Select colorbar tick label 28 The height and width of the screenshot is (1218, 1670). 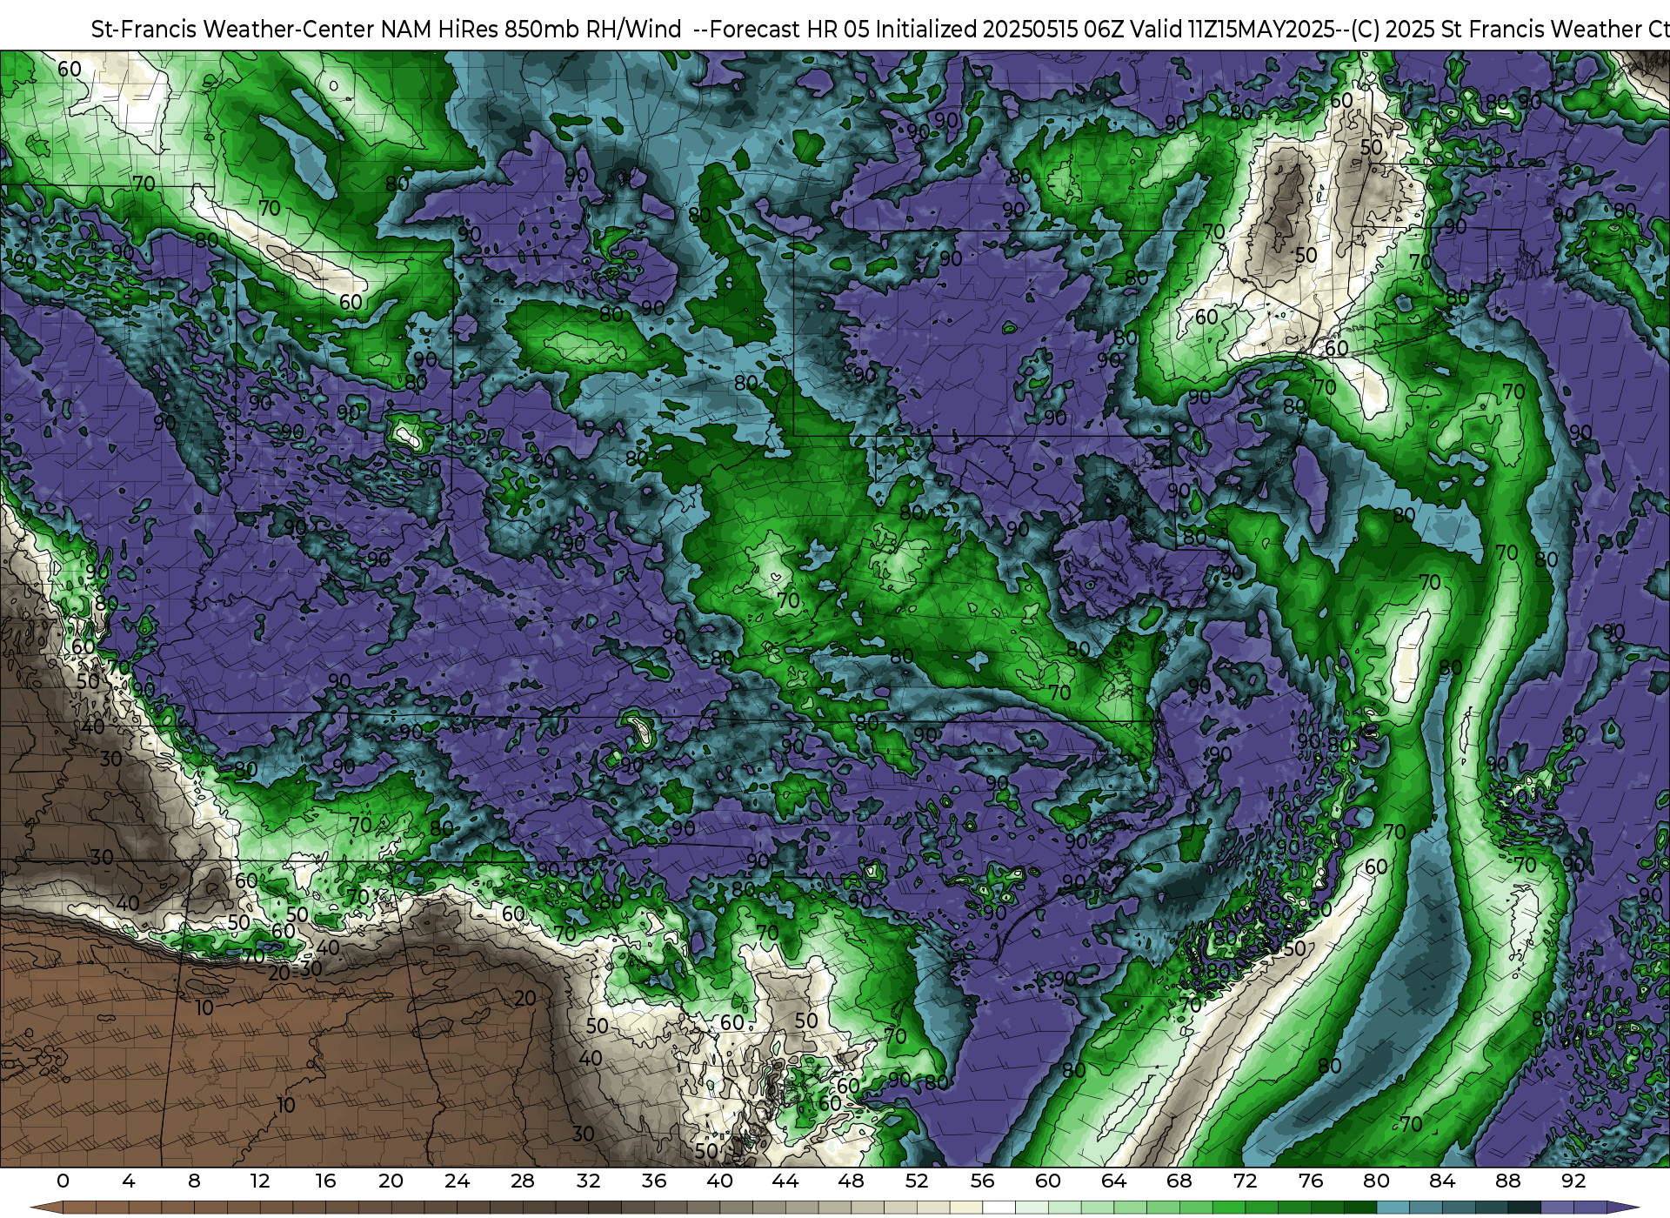pos(523,1181)
